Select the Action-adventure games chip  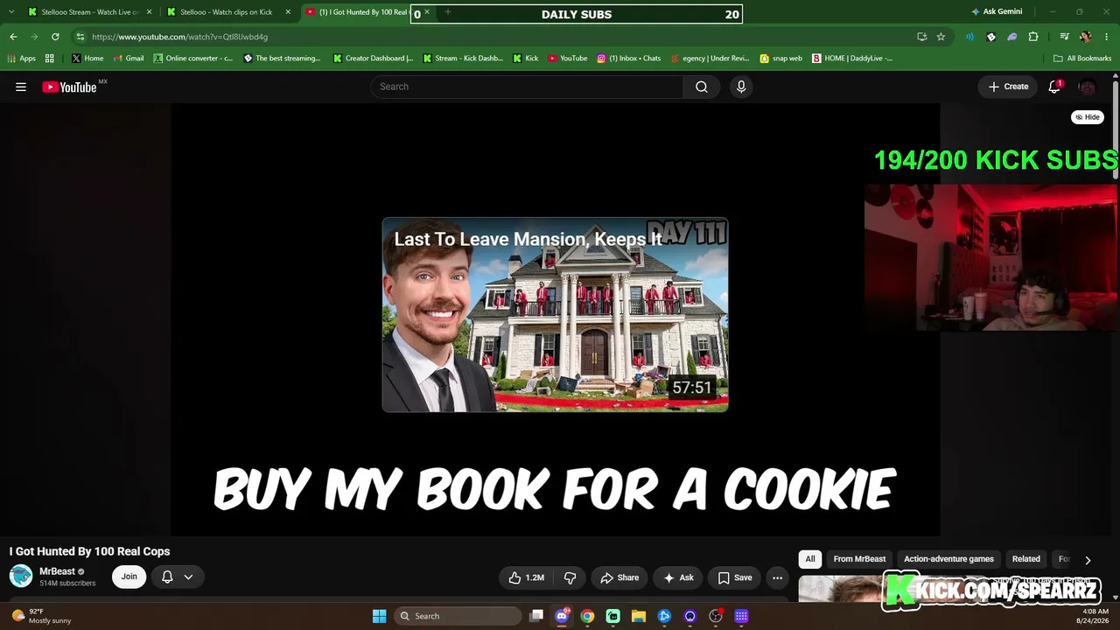948,559
